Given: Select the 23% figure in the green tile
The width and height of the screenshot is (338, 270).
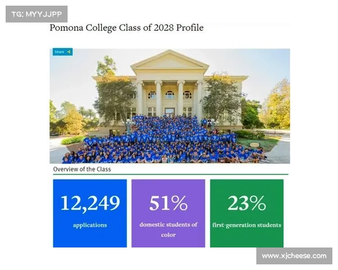Looking at the screenshot, I should [247, 203].
